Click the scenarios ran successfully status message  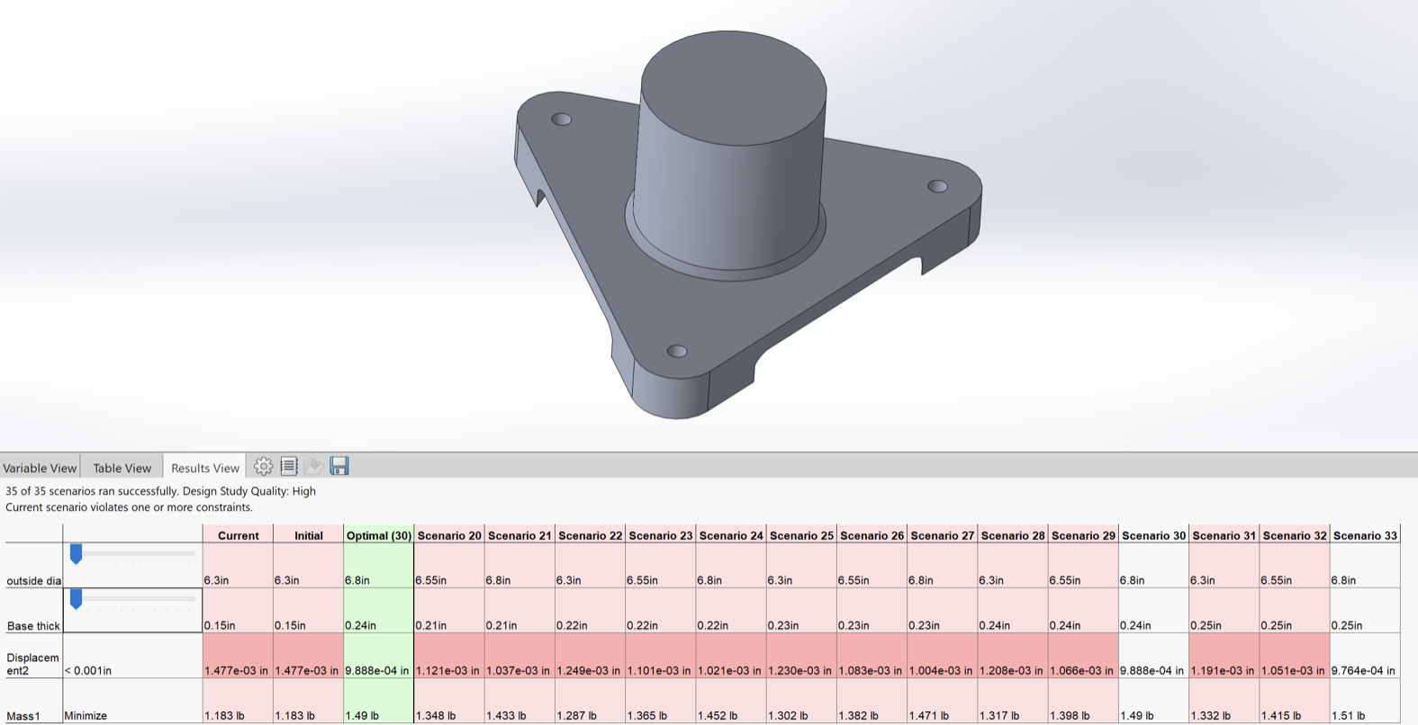160,491
